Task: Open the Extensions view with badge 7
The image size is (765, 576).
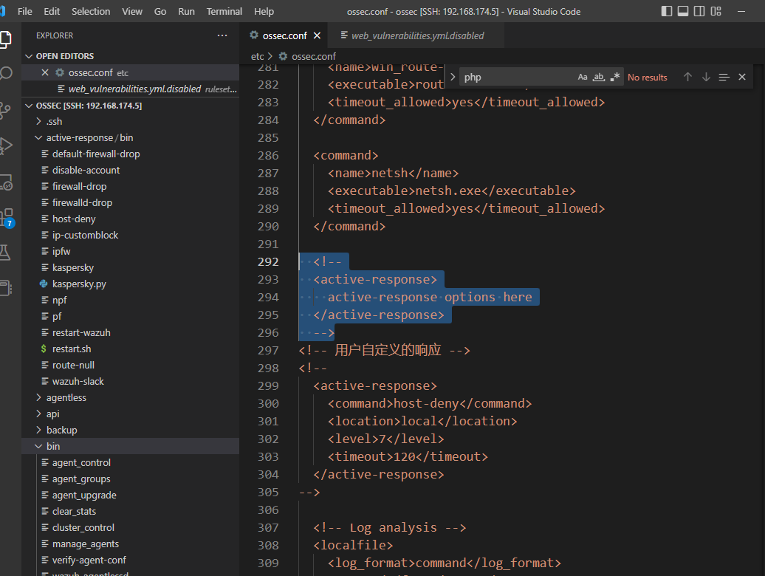Action: coord(7,218)
